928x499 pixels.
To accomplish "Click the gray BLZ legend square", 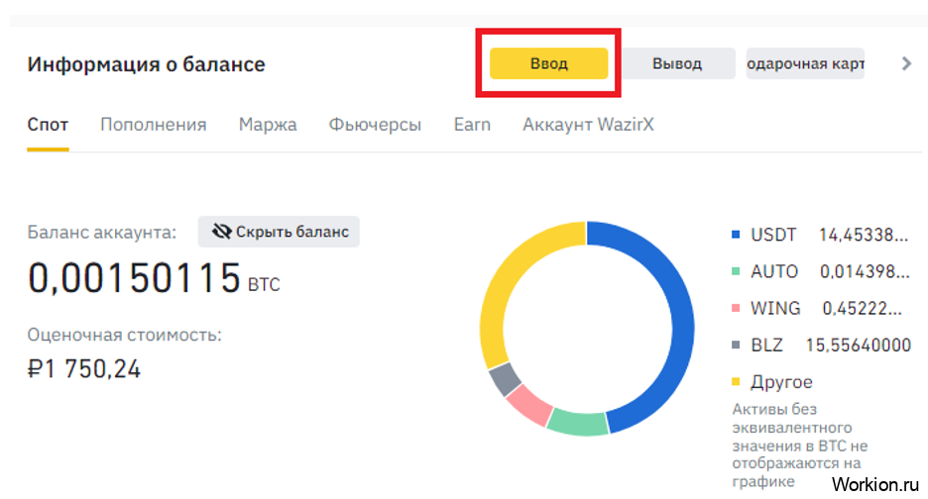I will (x=735, y=345).
